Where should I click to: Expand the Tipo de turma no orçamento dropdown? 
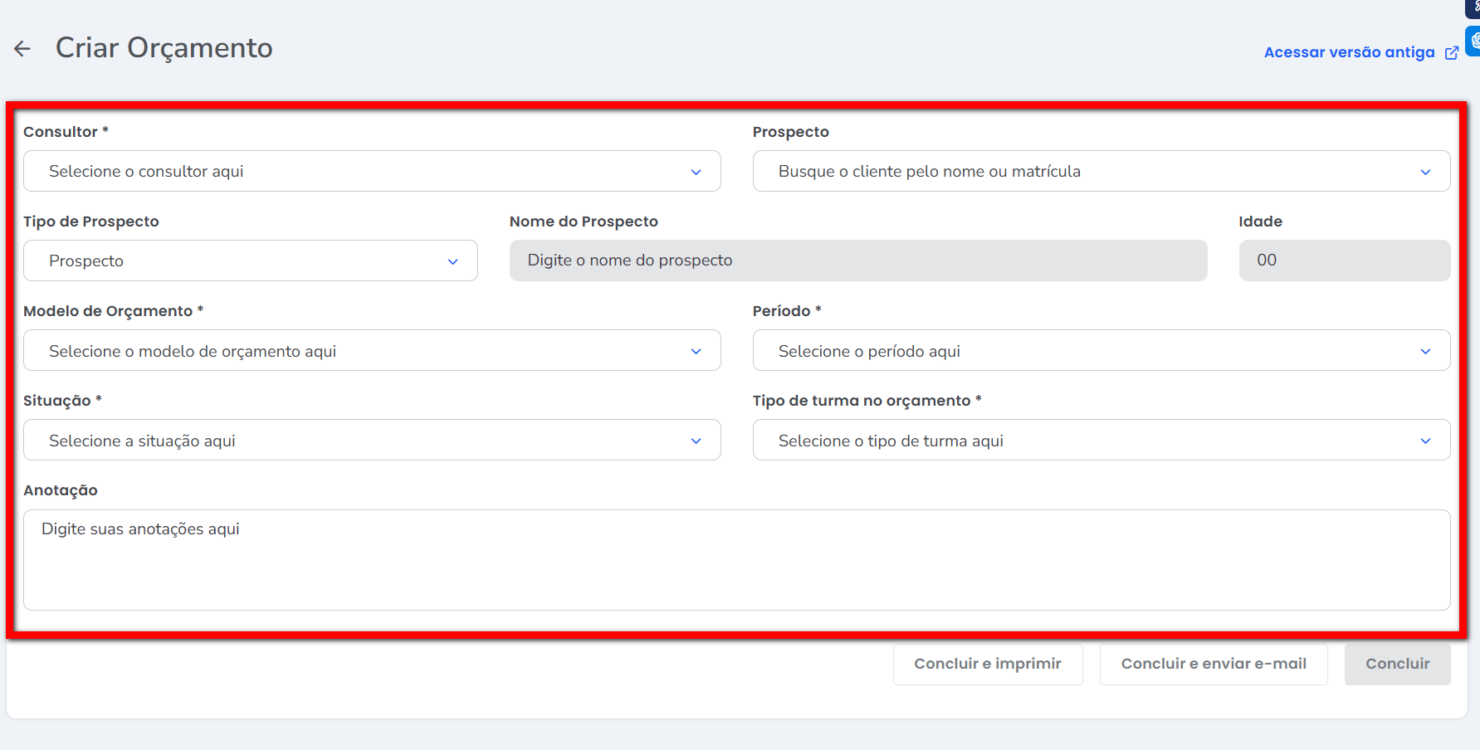[1101, 441]
